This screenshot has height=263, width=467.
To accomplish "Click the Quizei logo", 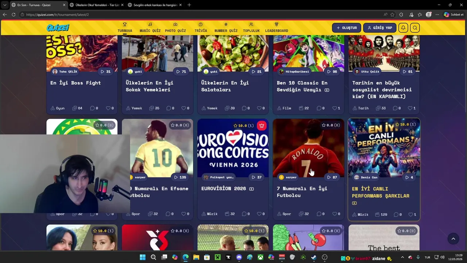I will (x=58, y=28).
